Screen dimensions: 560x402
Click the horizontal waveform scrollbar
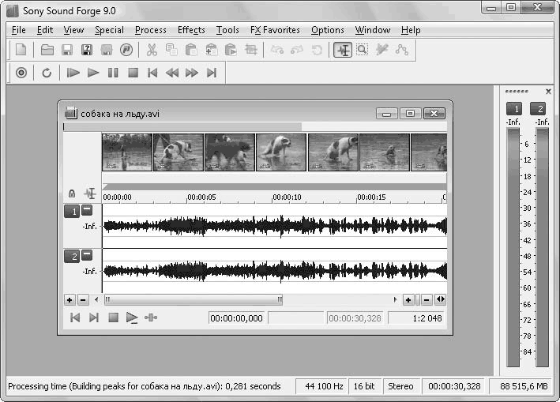(x=194, y=300)
